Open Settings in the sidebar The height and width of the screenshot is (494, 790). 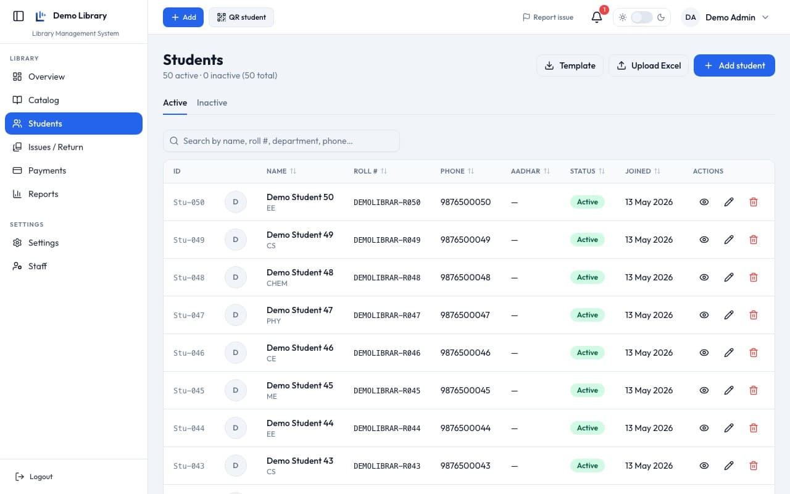(x=73, y=243)
